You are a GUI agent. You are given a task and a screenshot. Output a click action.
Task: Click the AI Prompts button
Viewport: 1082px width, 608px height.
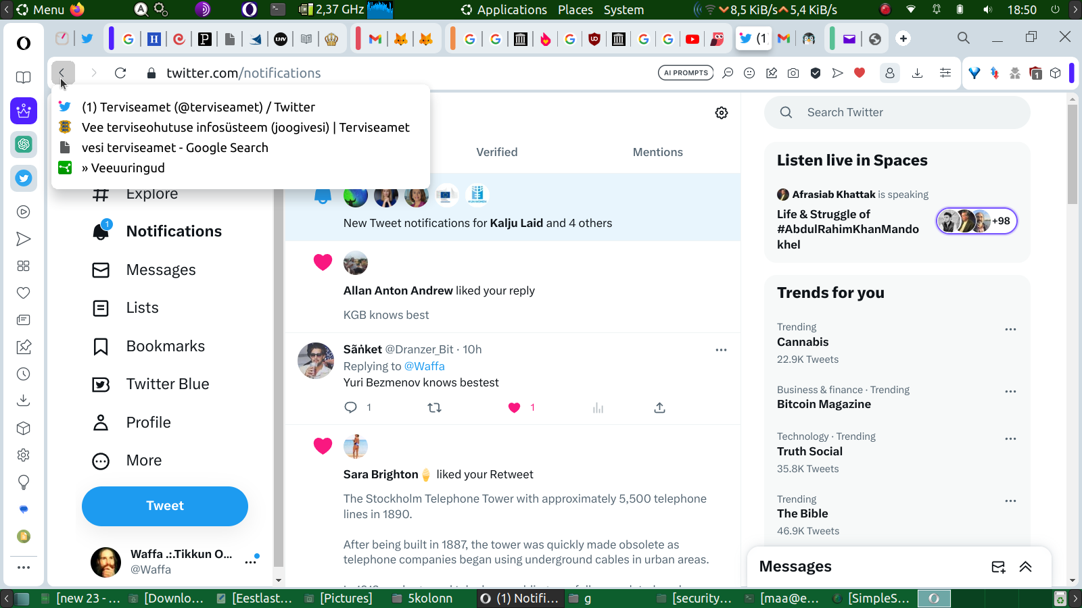point(686,73)
